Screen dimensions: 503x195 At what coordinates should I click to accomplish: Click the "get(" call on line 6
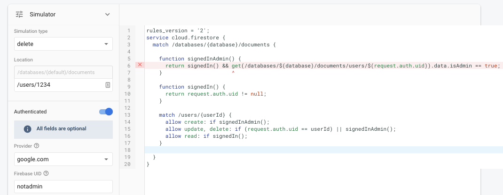tap(238, 66)
